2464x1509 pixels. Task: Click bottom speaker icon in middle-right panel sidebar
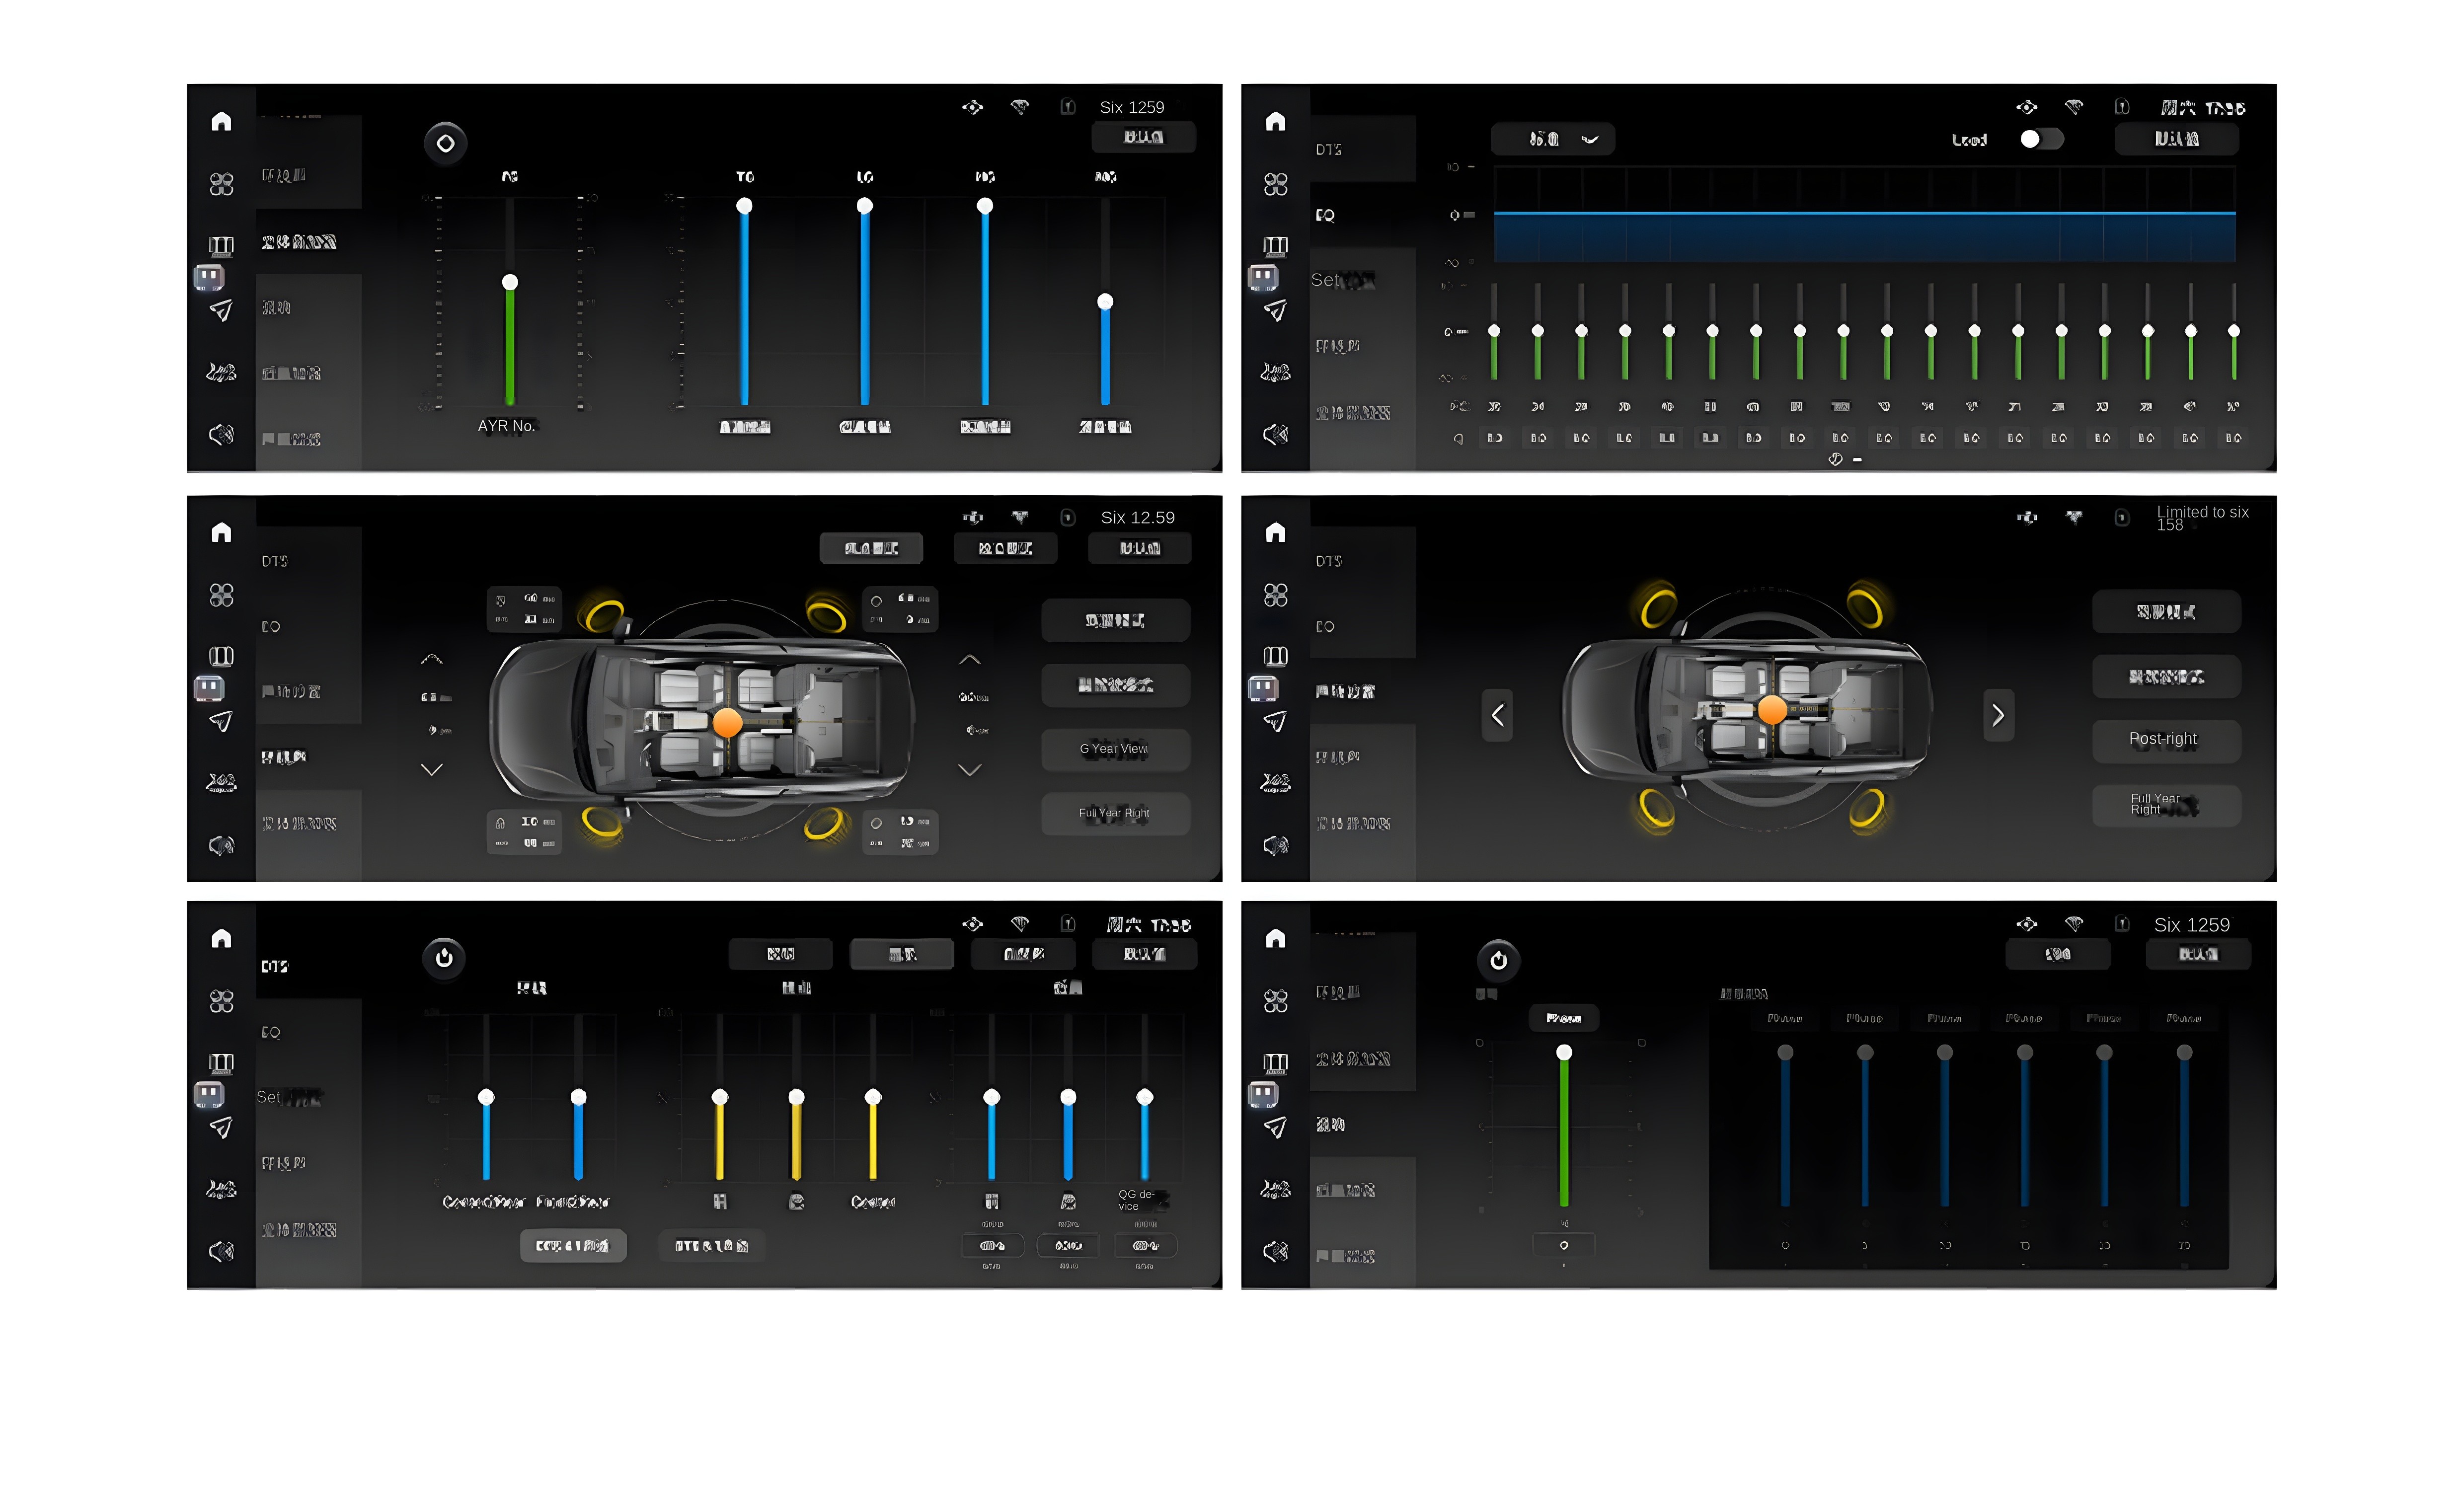(1275, 846)
